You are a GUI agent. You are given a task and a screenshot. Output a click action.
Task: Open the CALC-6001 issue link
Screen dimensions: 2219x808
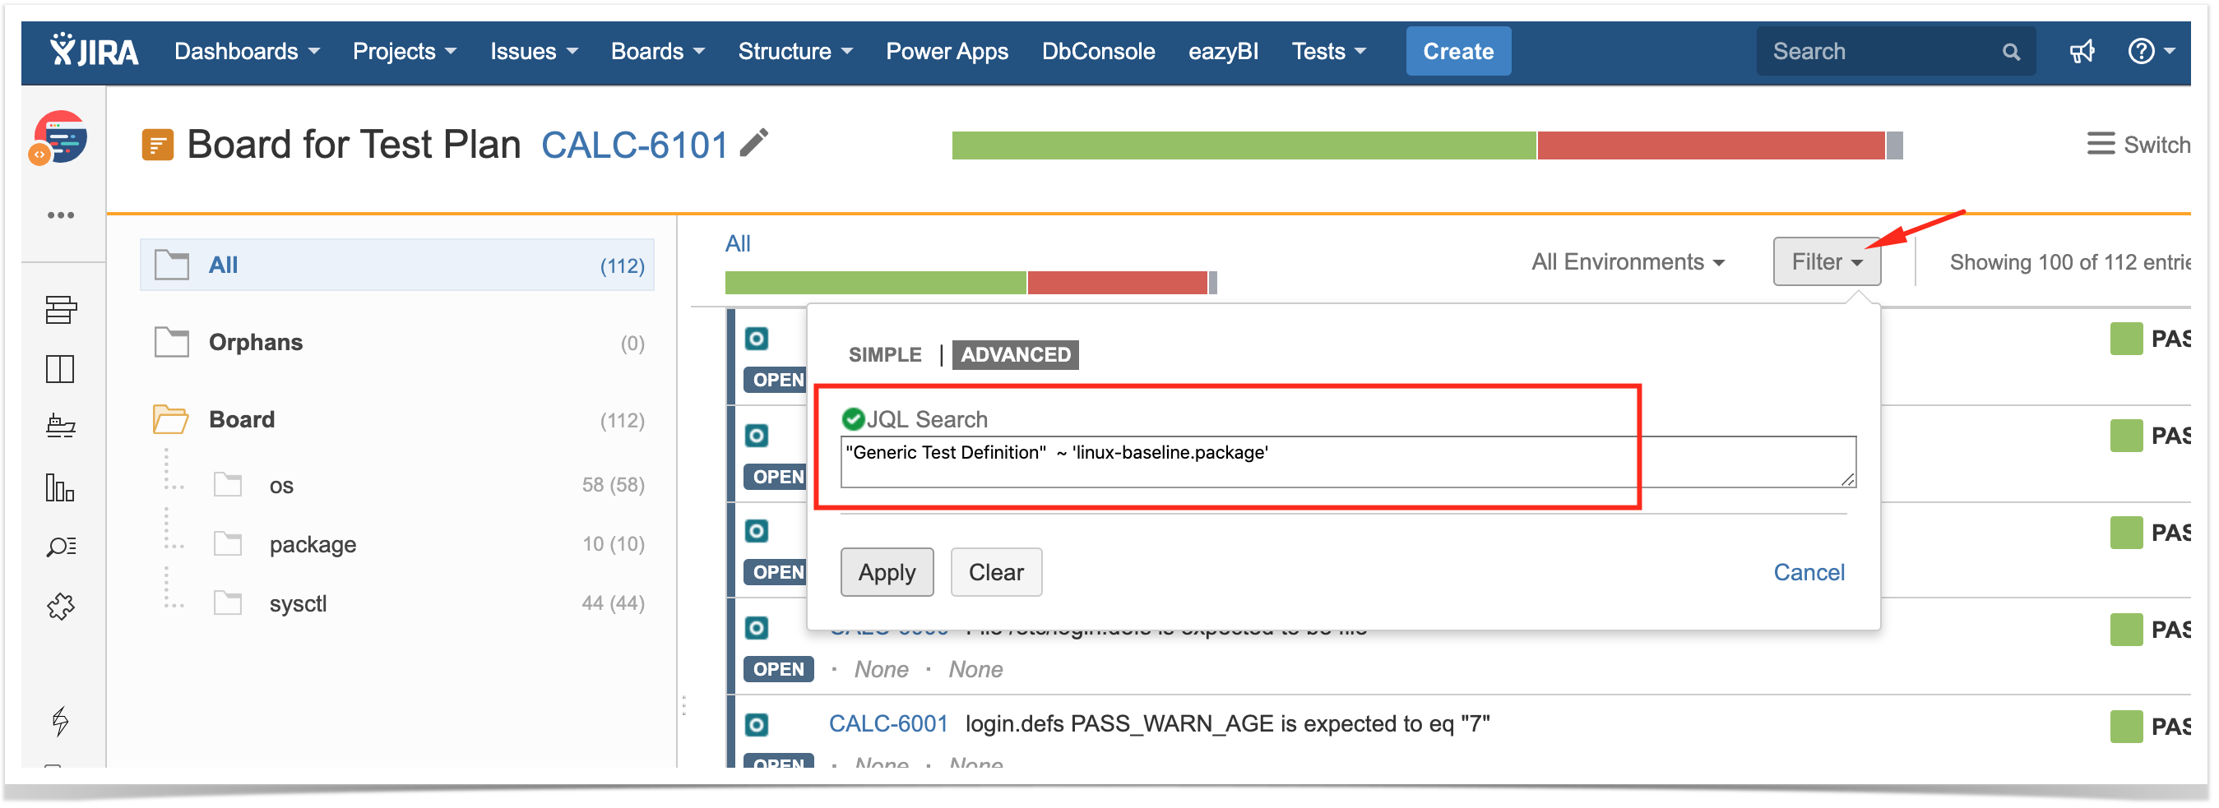click(x=887, y=724)
